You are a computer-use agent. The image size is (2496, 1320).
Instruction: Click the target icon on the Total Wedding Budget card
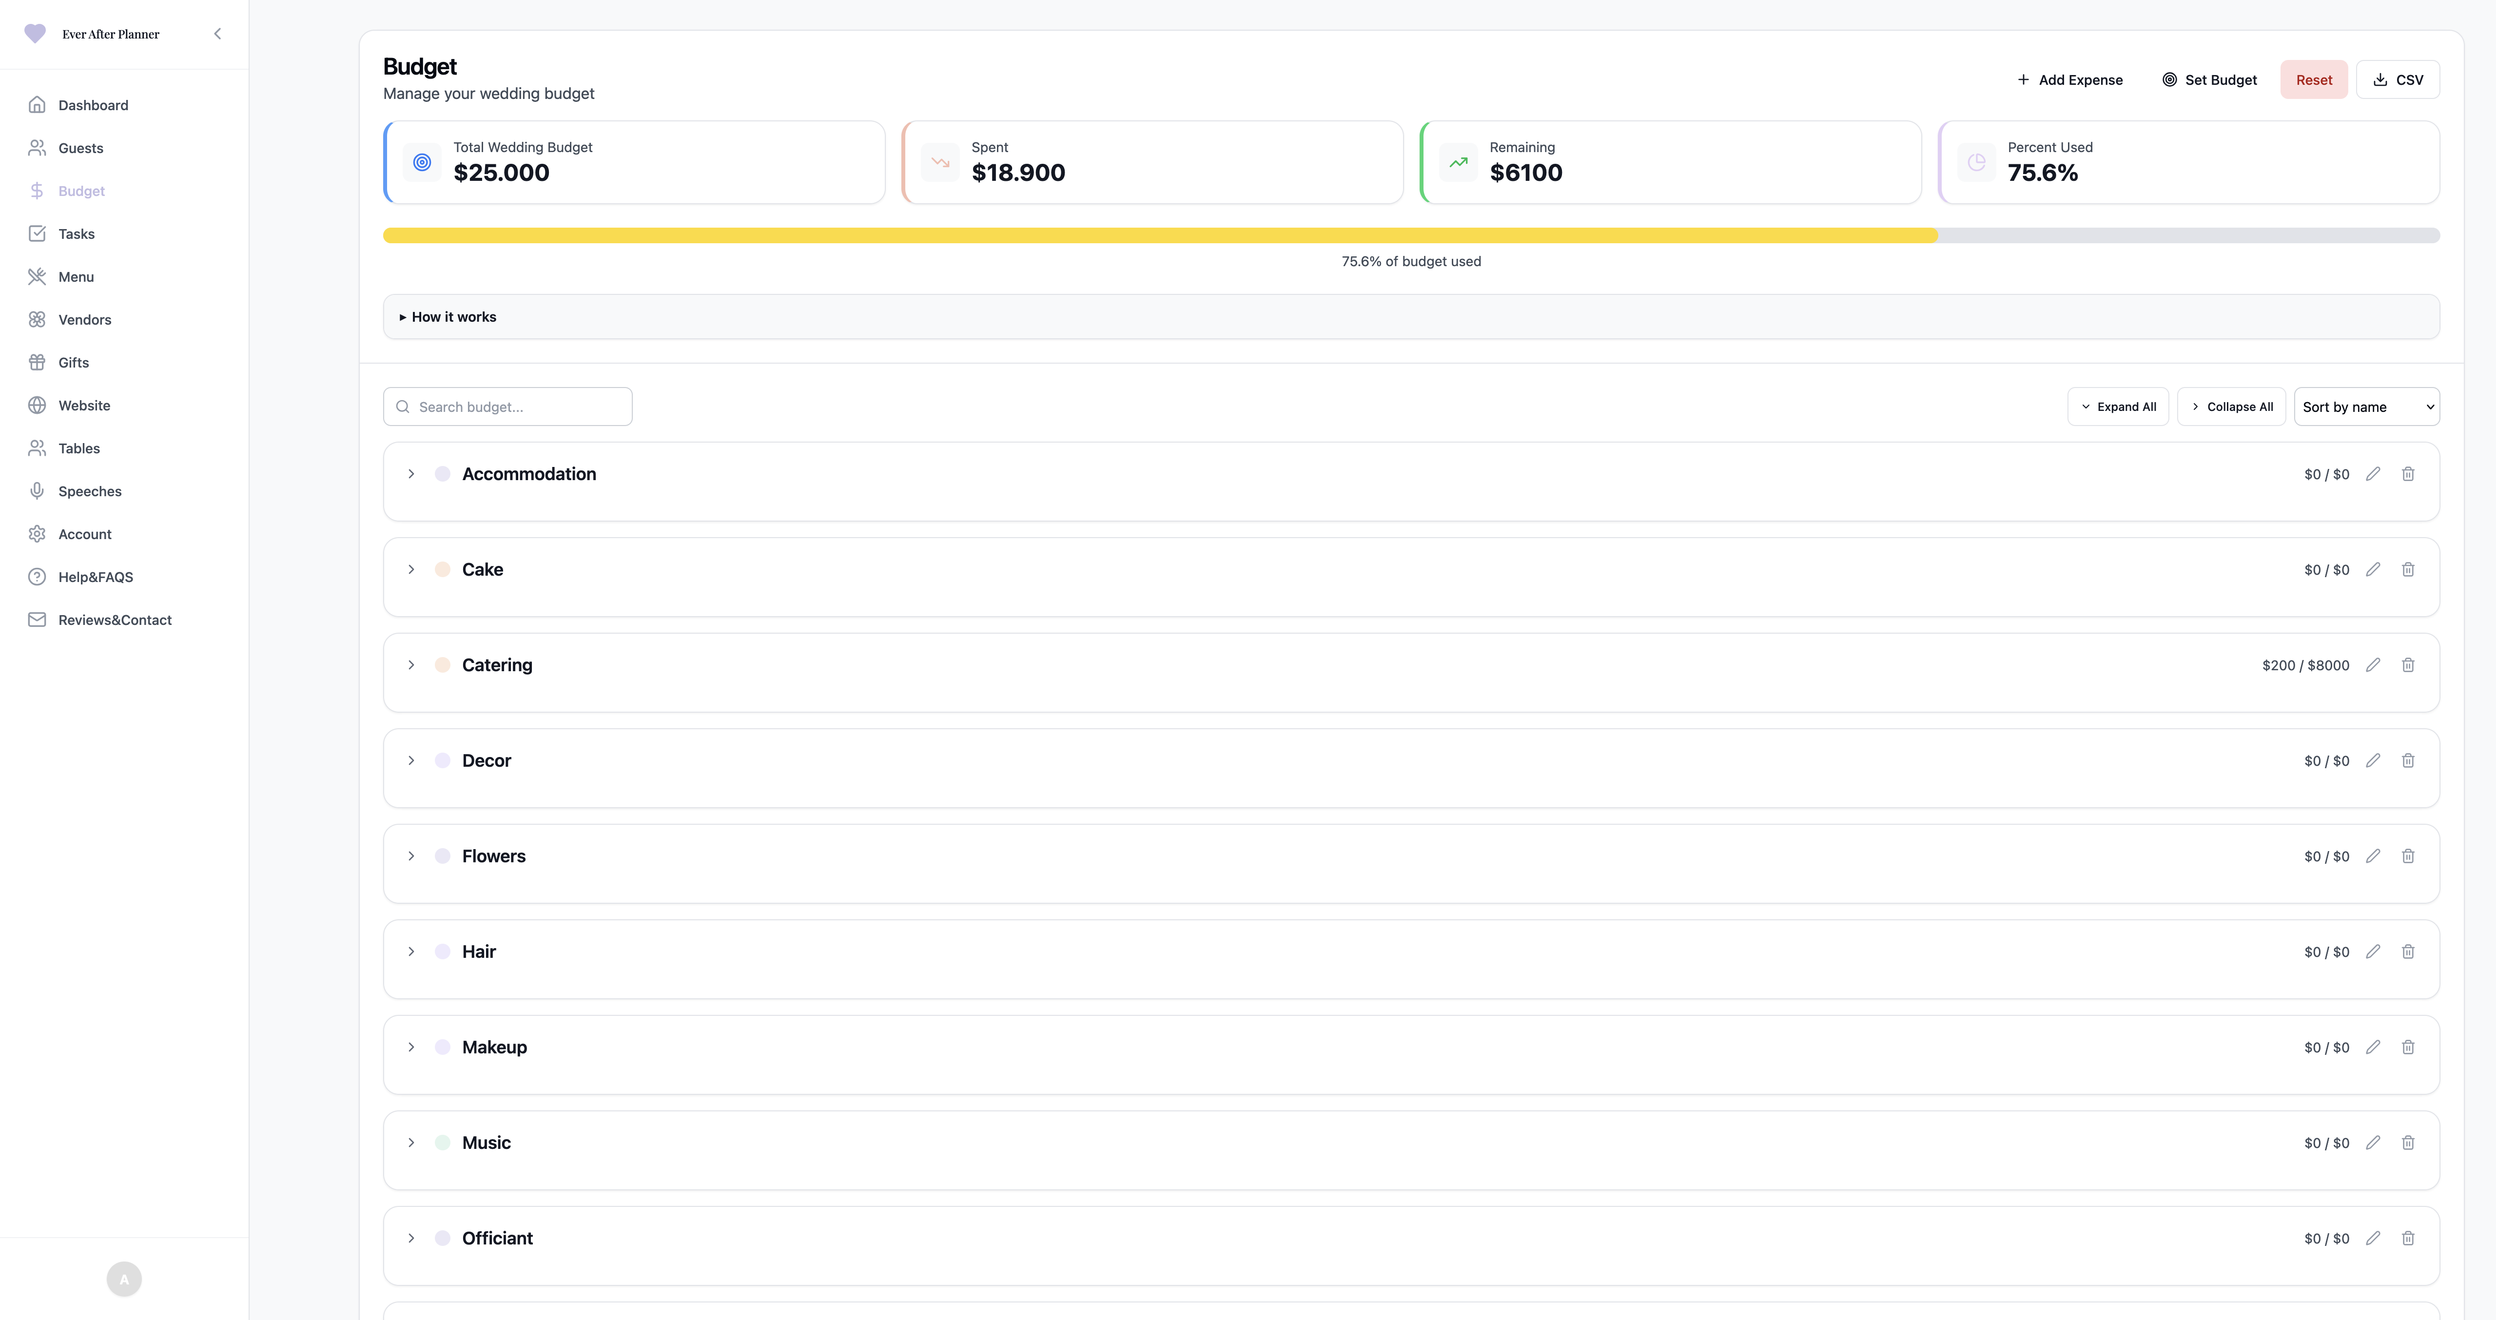[x=423, y=163]
